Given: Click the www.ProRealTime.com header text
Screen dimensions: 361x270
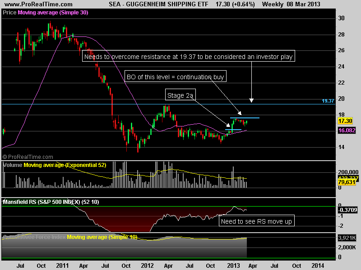Looking at the screenshot, I should click(x=38, y=4).
